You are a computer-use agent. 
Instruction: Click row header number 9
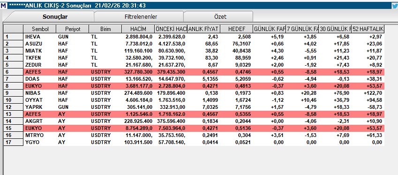(x=14, y=93)
